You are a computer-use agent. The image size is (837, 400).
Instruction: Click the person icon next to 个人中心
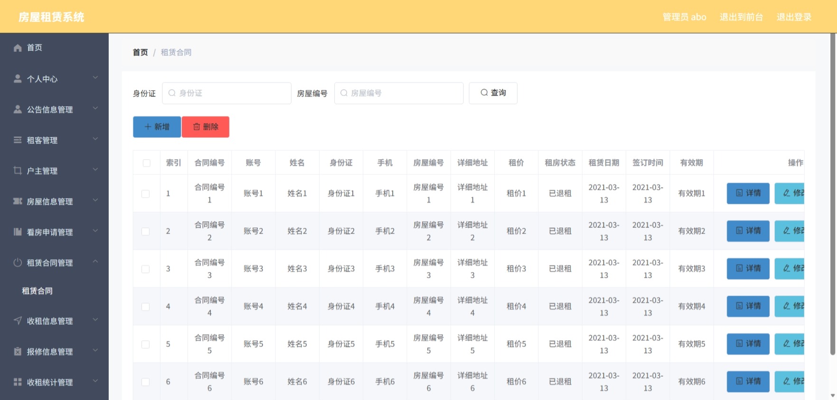[18, 79]
